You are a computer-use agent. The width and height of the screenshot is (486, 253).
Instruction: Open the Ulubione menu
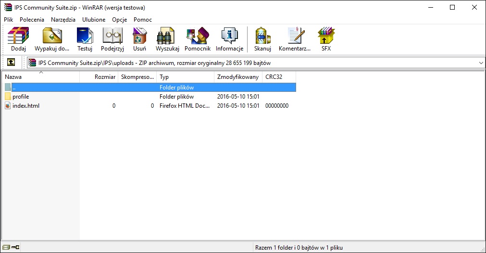point(94,20)
